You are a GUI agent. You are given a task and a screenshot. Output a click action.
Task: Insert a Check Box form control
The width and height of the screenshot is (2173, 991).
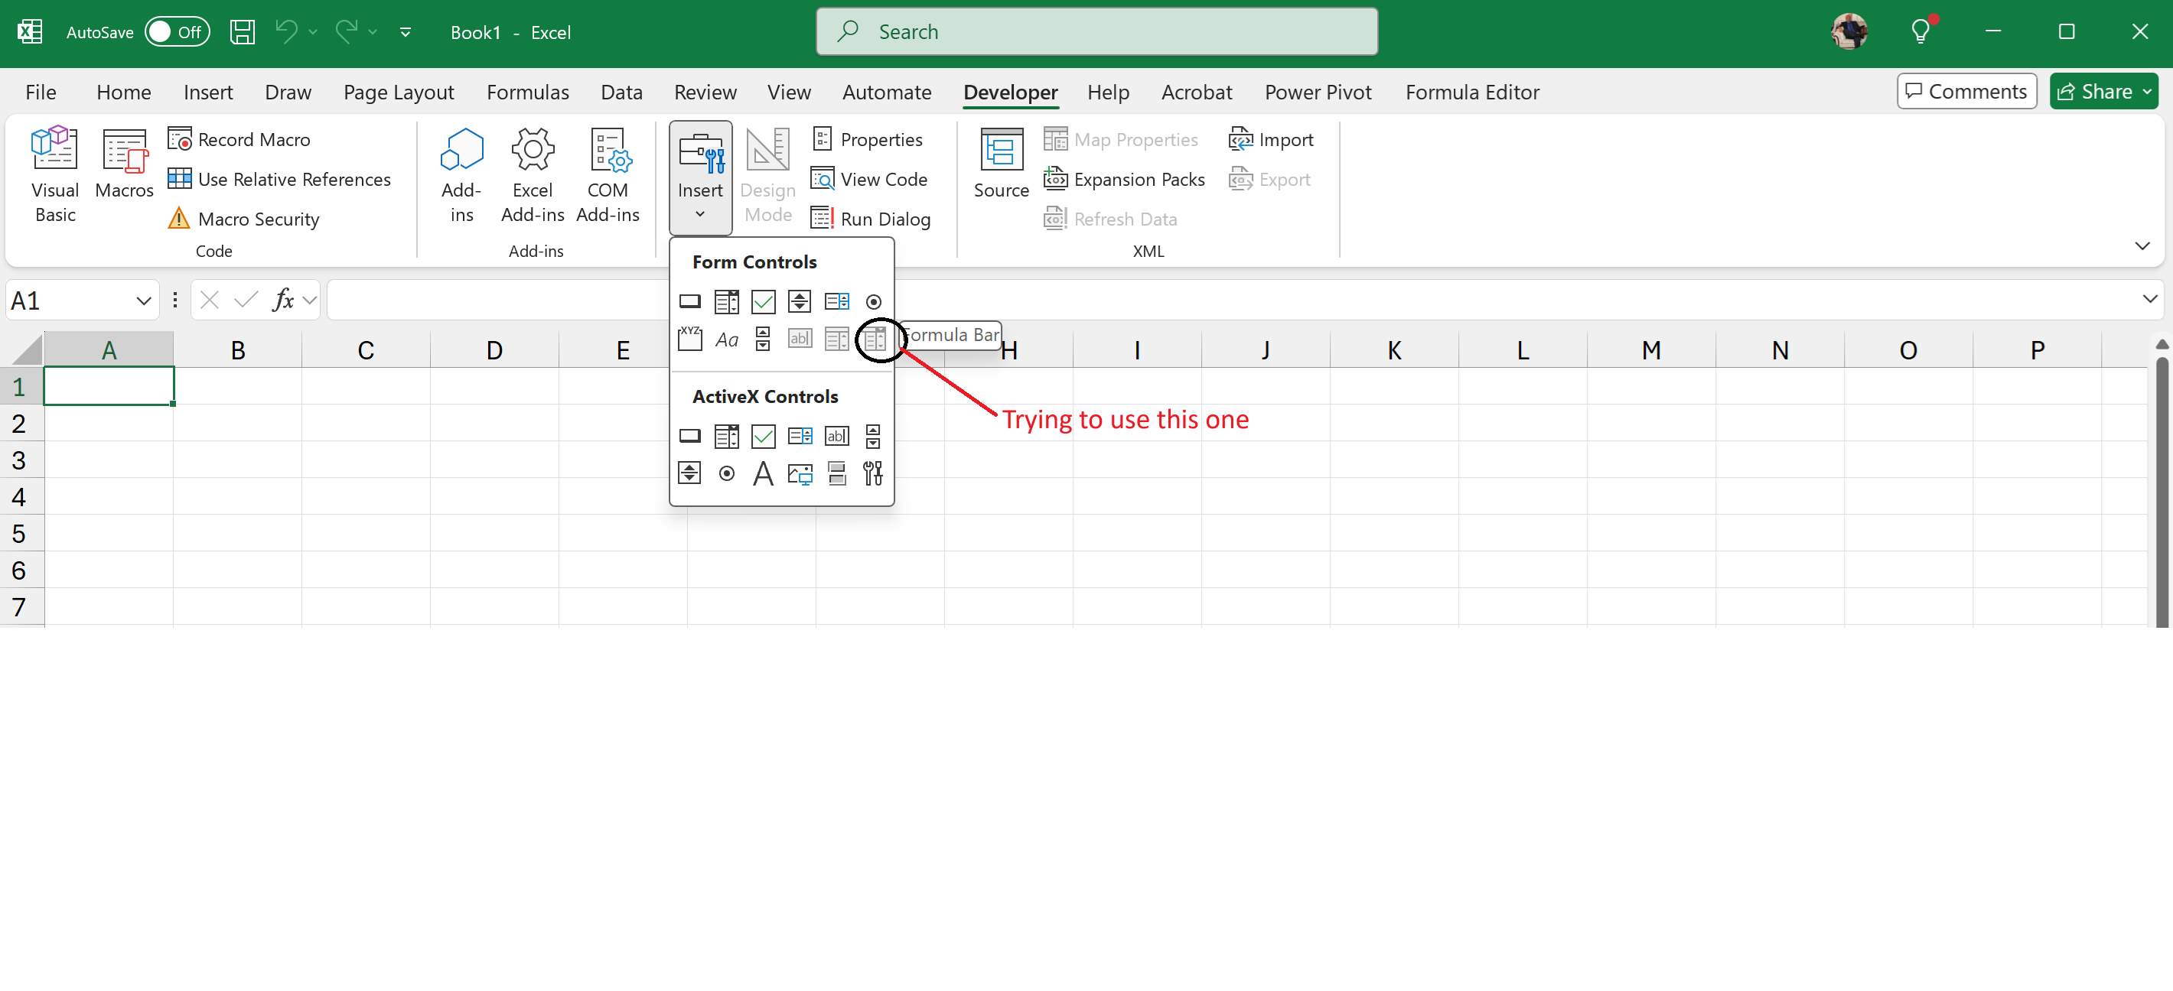[763, 301]
